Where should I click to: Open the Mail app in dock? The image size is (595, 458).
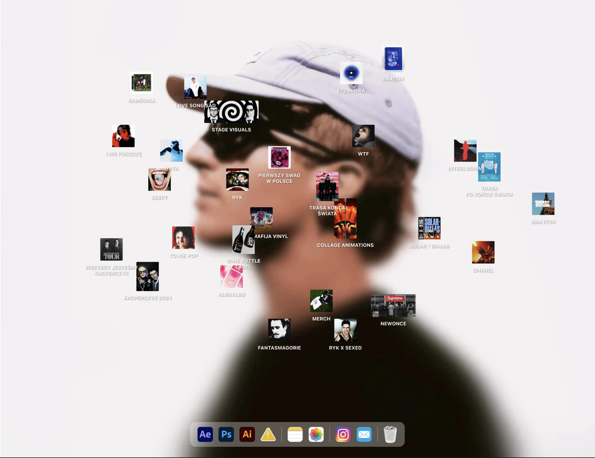click(364, 434)
